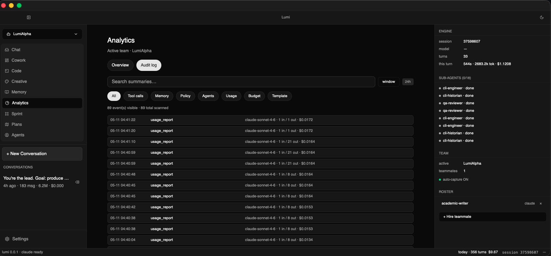Open the 04:41:22 usage_report event
Screen dimensions: 551x256
[260, 120]
